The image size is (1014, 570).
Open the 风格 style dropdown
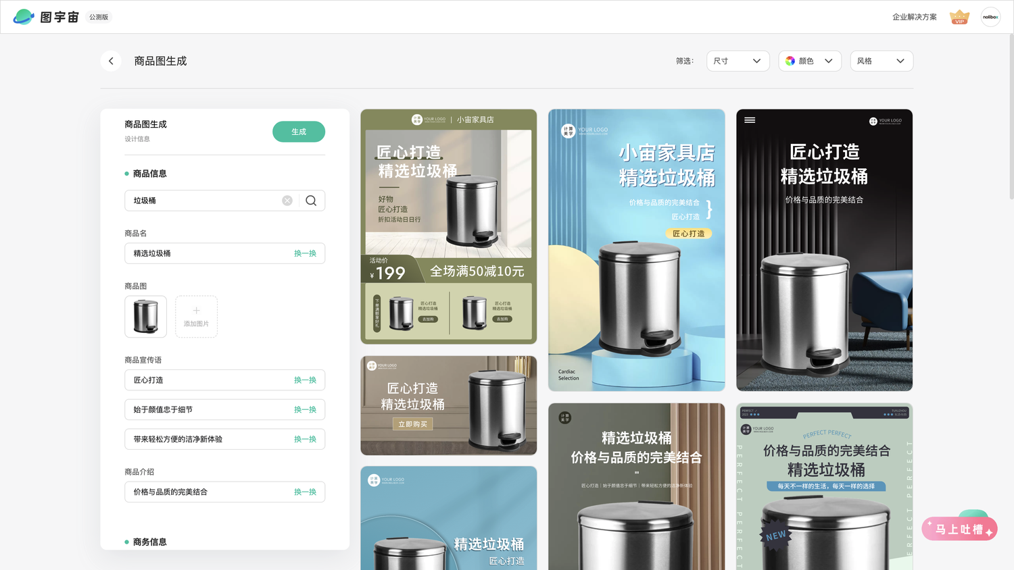[x=882, y=61]
